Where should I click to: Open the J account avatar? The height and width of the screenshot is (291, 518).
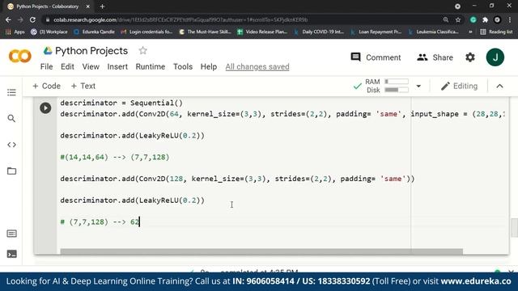tap(495, 57)
